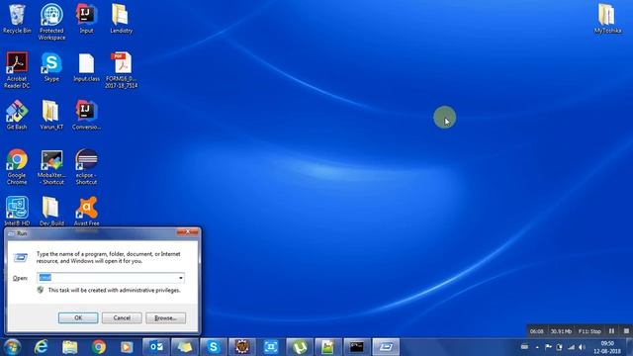Select the Git Bash shortcut

(17, 115)
